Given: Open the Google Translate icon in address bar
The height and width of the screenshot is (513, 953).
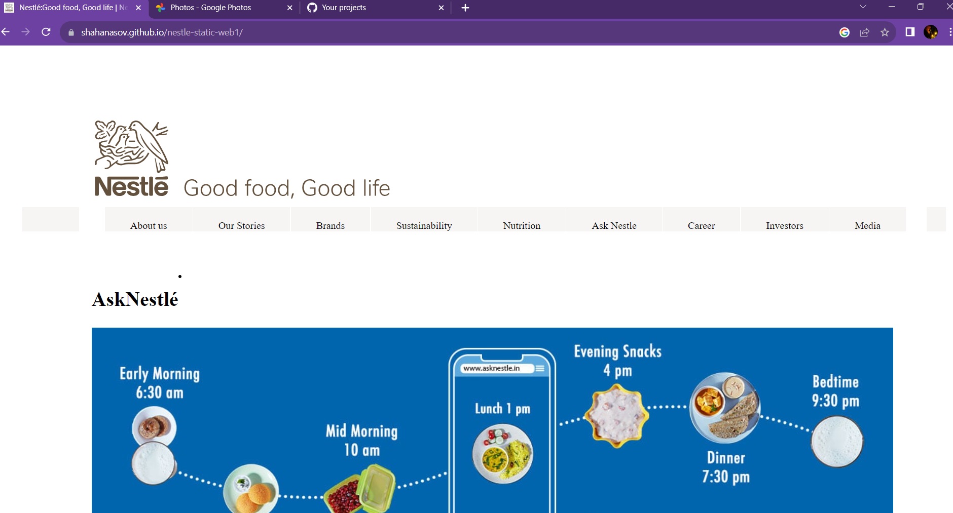Looking at the screenshot, I should tap(845, 32).
